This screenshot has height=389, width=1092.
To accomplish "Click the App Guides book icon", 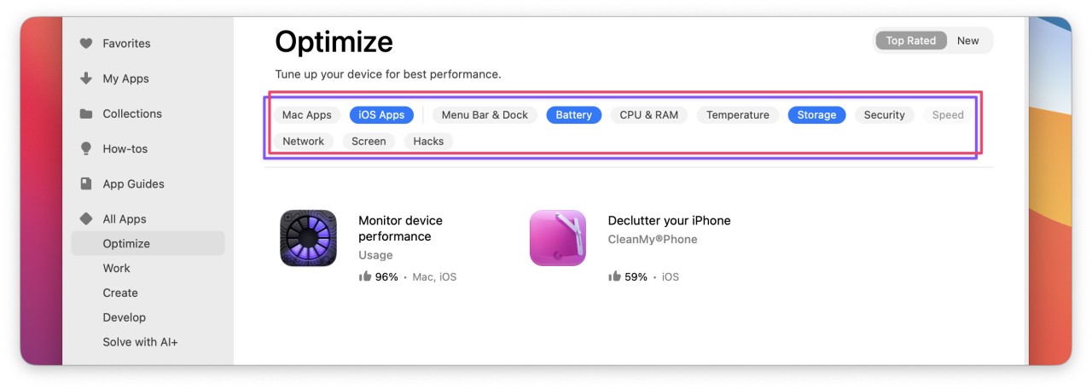I will pyautogui.click(x=86, y=183).
